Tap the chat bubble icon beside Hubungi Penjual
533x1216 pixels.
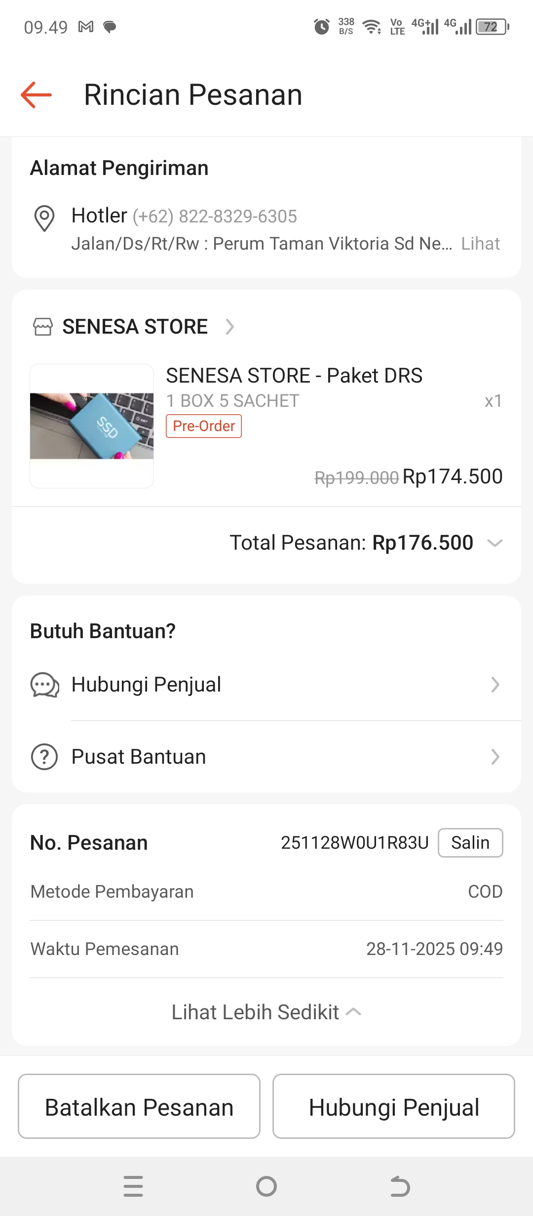(44, 685)
